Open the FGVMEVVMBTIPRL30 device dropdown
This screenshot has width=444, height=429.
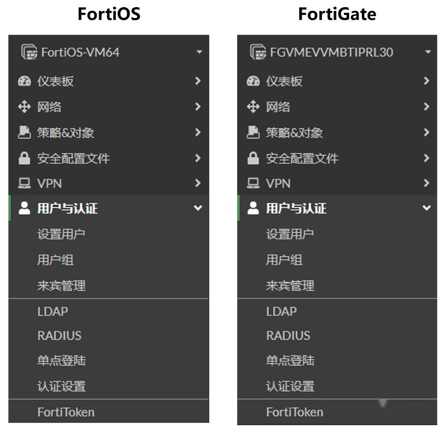(428, 52)
